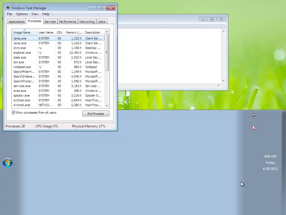Switch to the Applications tab
Screen dimensions: 286x215
click(16, 21)
